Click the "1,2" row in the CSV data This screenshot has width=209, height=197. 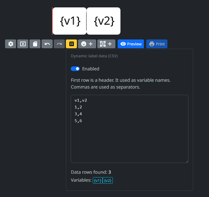click(78, 107)
